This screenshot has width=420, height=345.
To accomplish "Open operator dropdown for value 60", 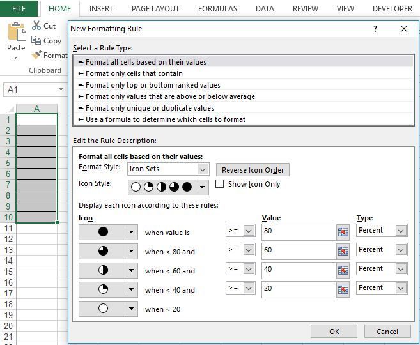I will point(249,250).
